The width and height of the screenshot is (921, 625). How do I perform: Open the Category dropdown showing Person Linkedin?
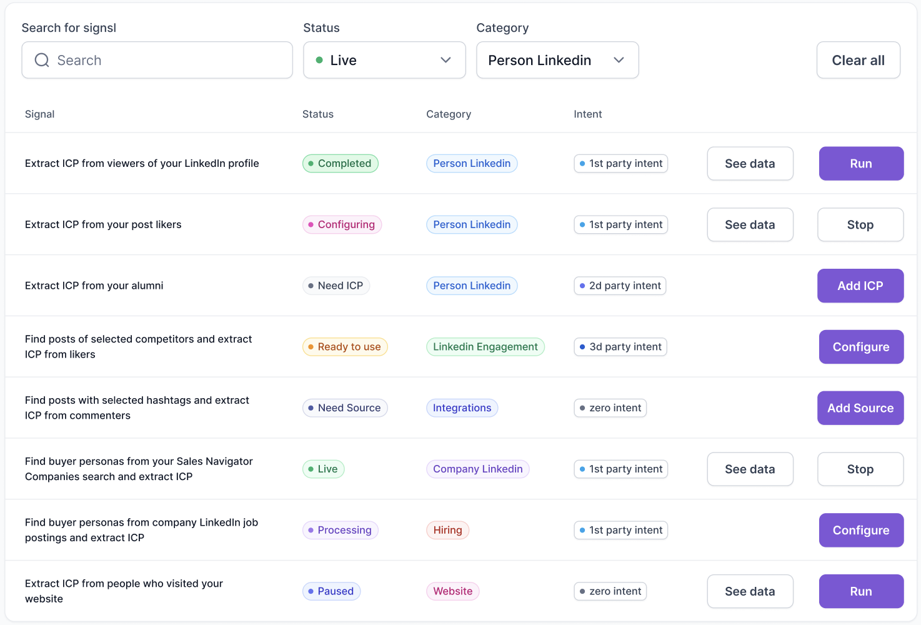pos(557,60)
